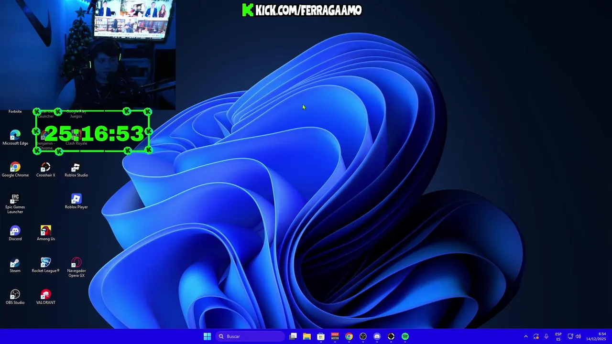This screenshot has height=344, width=612.
Task: Click the Buscar search box
Action: point(250,336)
